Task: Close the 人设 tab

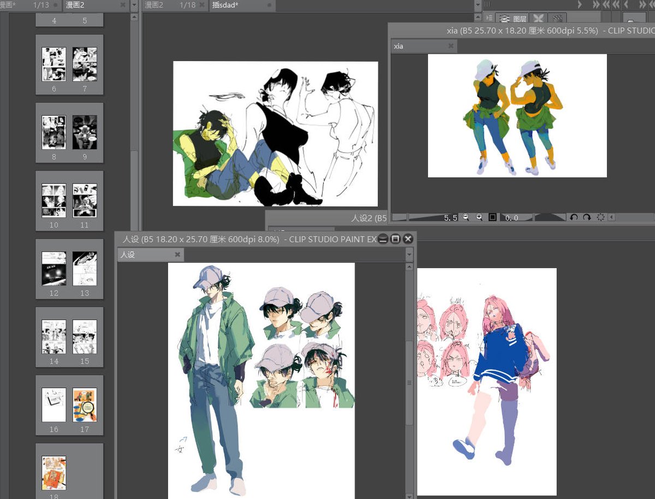Action: (177, 254)
